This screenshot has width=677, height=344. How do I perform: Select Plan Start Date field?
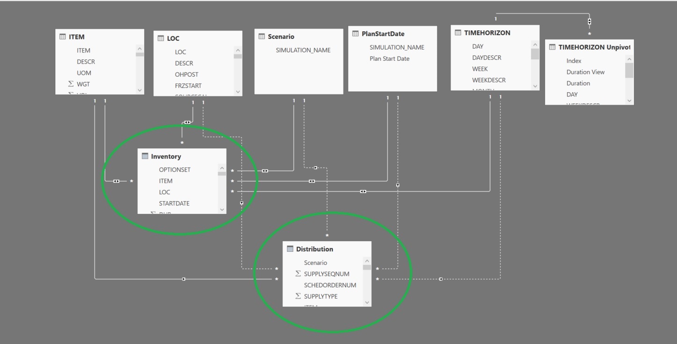[x=389, y=59]
